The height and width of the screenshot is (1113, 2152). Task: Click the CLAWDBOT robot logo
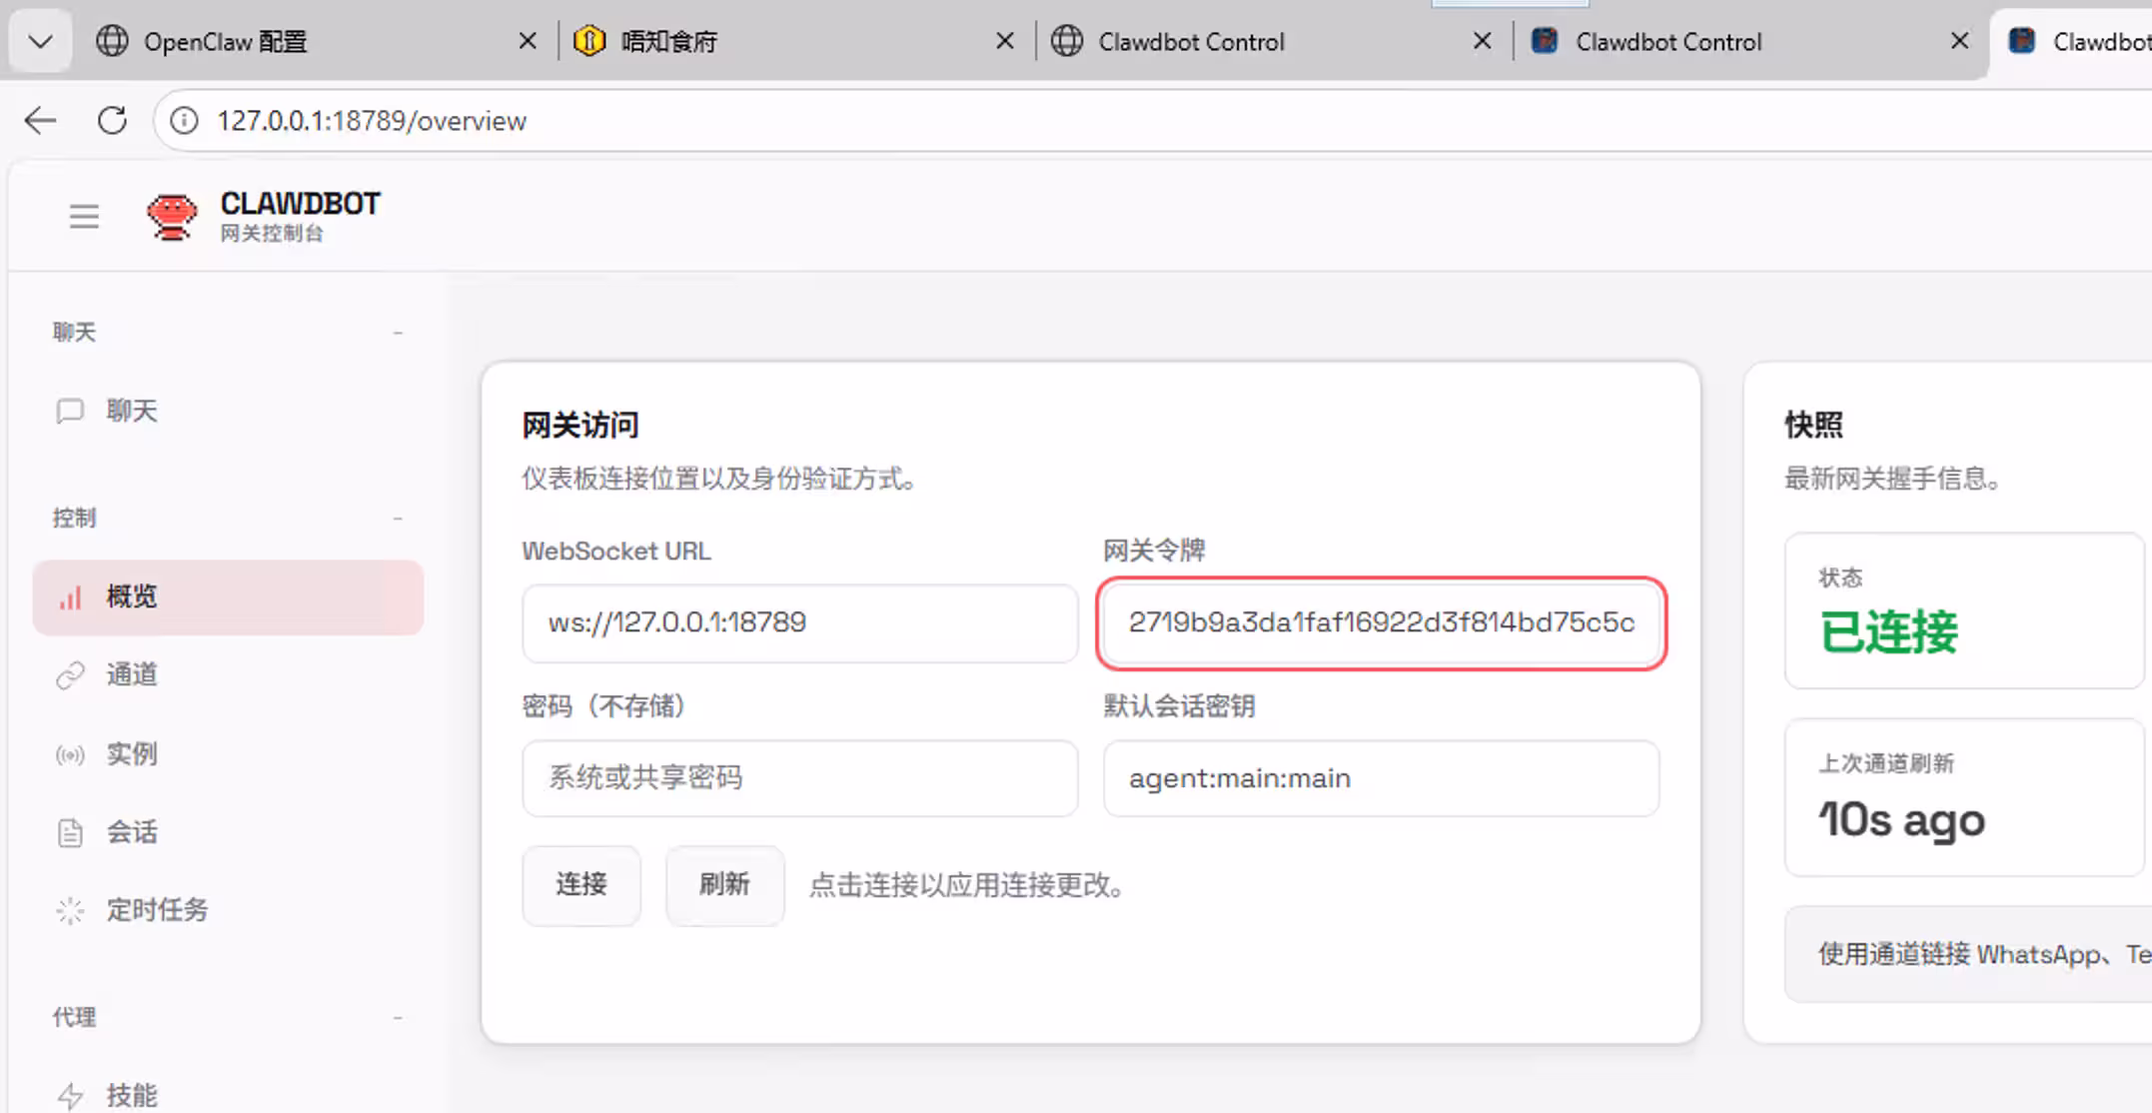170,216
